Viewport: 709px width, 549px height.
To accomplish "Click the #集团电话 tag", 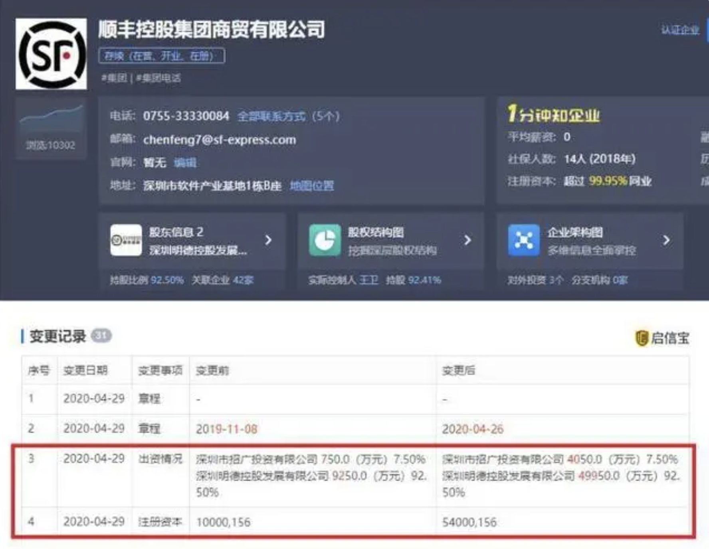I will (158, 78).
